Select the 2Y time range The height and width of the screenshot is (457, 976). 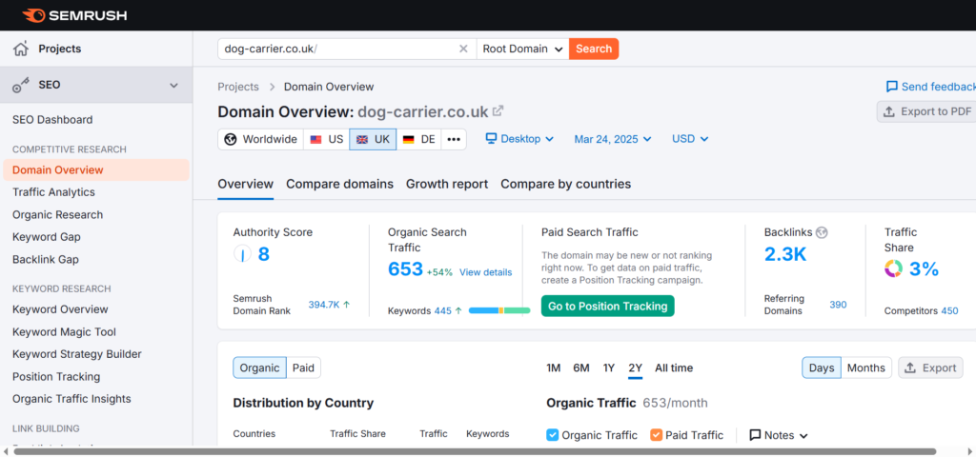click(x=635, y=368)
